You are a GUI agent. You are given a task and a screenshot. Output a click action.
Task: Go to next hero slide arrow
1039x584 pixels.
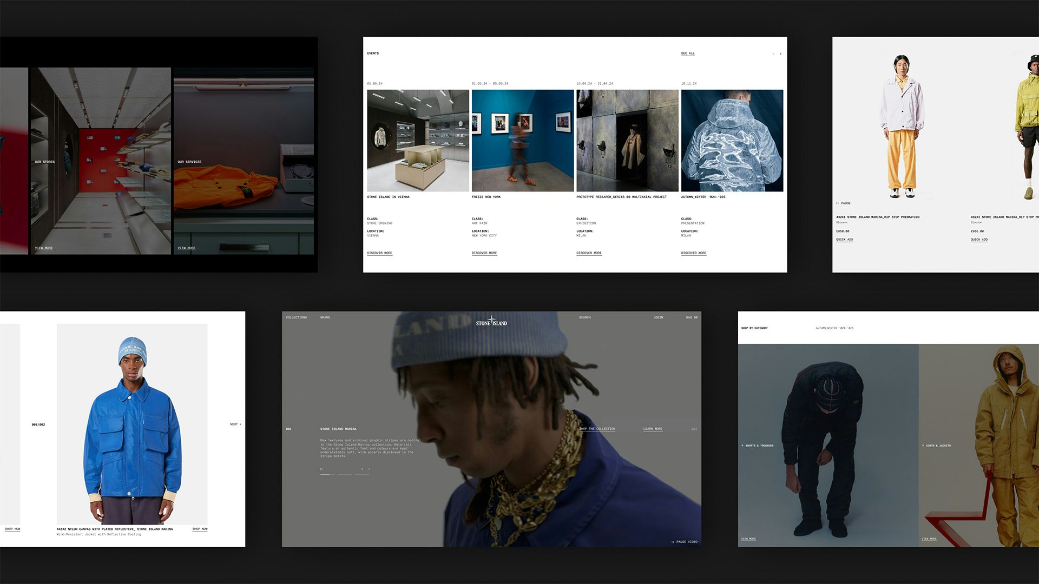coord(369,469)
